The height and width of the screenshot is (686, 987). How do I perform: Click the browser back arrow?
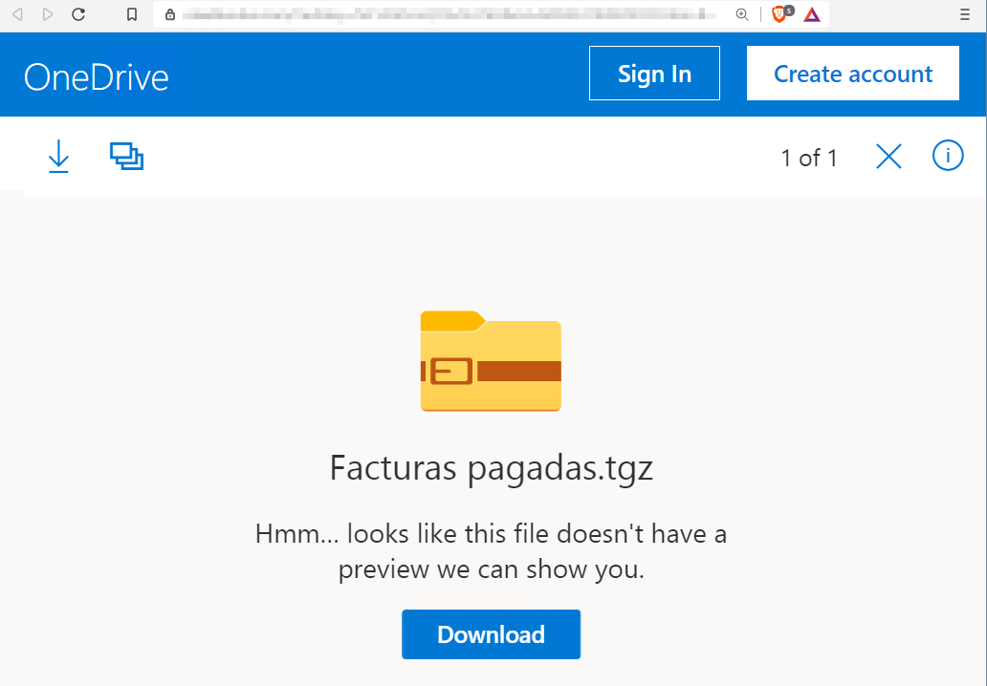point(17,14)
